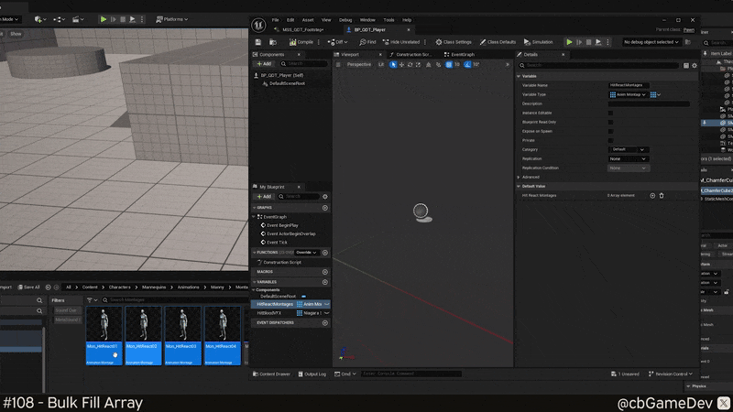This screenshot has height=412, width=733.
Task: Open the Content Drawer
Action: point(271,374)
